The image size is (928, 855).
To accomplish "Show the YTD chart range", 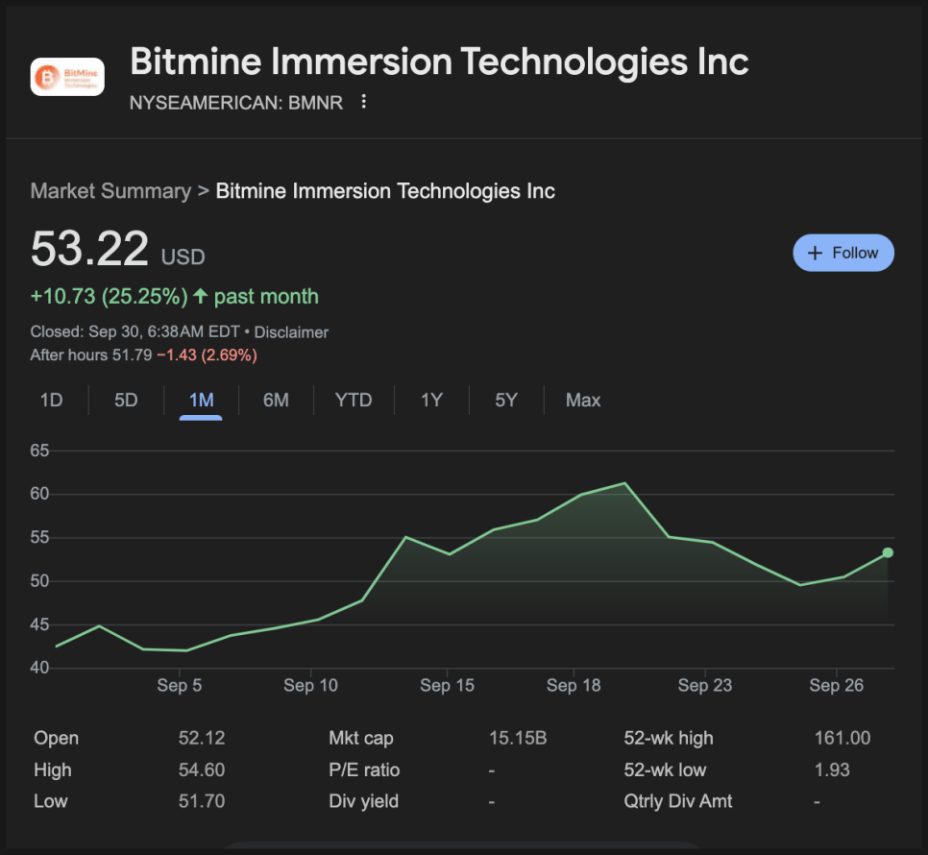I will click(354, 400).
